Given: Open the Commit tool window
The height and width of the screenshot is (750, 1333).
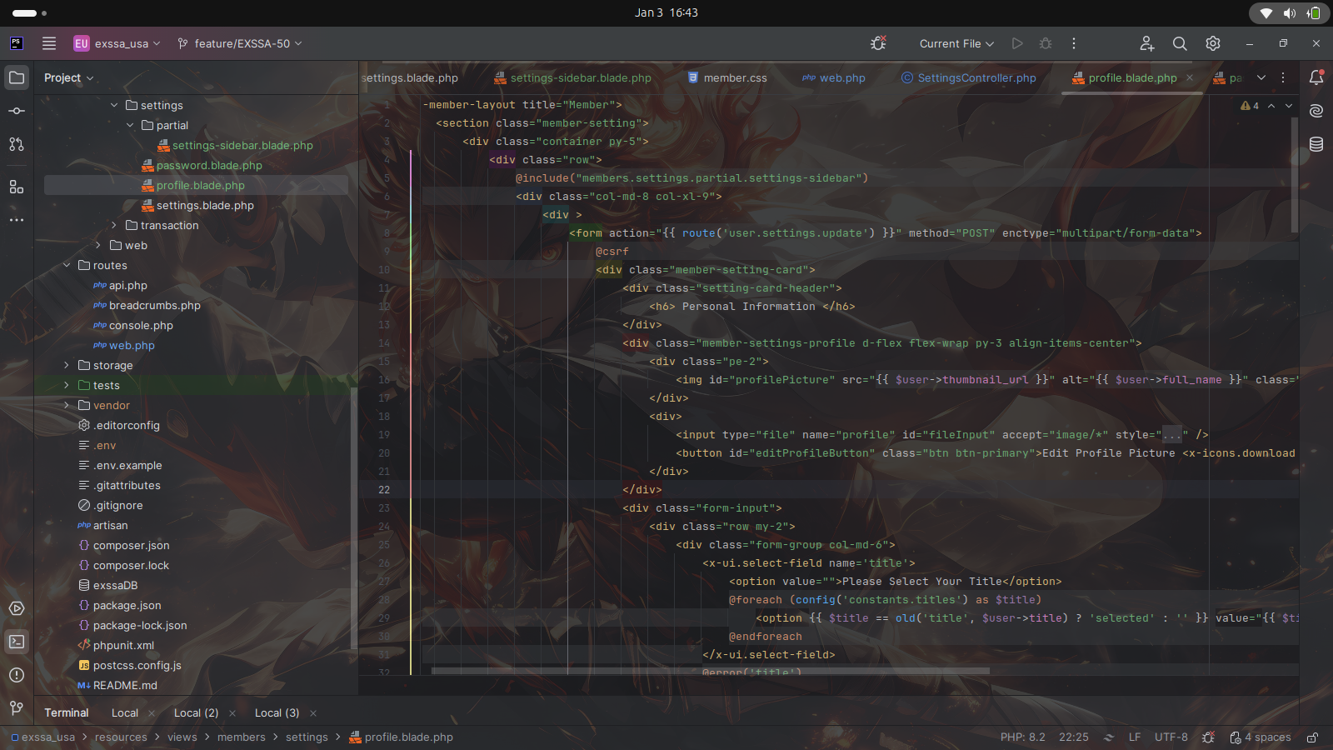Looking at the screenshot, I should (x=17, y=111).
